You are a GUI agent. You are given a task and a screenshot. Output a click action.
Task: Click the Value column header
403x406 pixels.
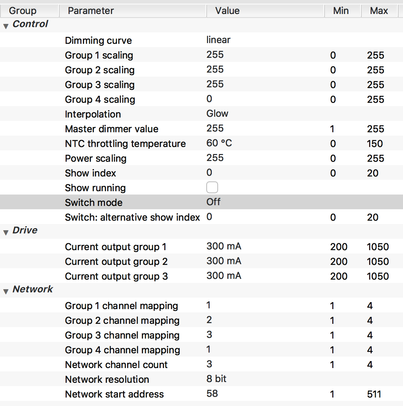click(227, 11)
